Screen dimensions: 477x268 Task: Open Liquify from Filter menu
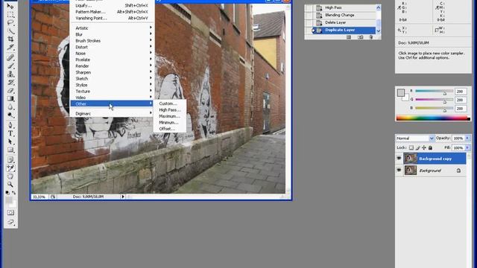tap(112, 5)
